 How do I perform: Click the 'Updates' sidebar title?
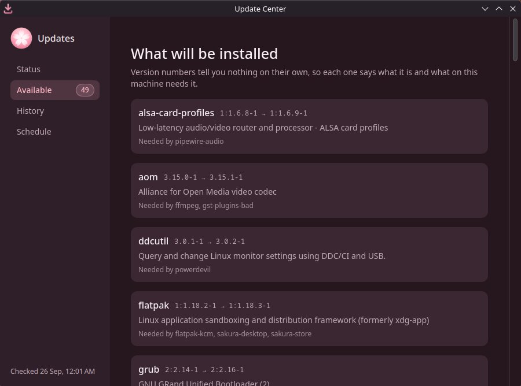56,39
